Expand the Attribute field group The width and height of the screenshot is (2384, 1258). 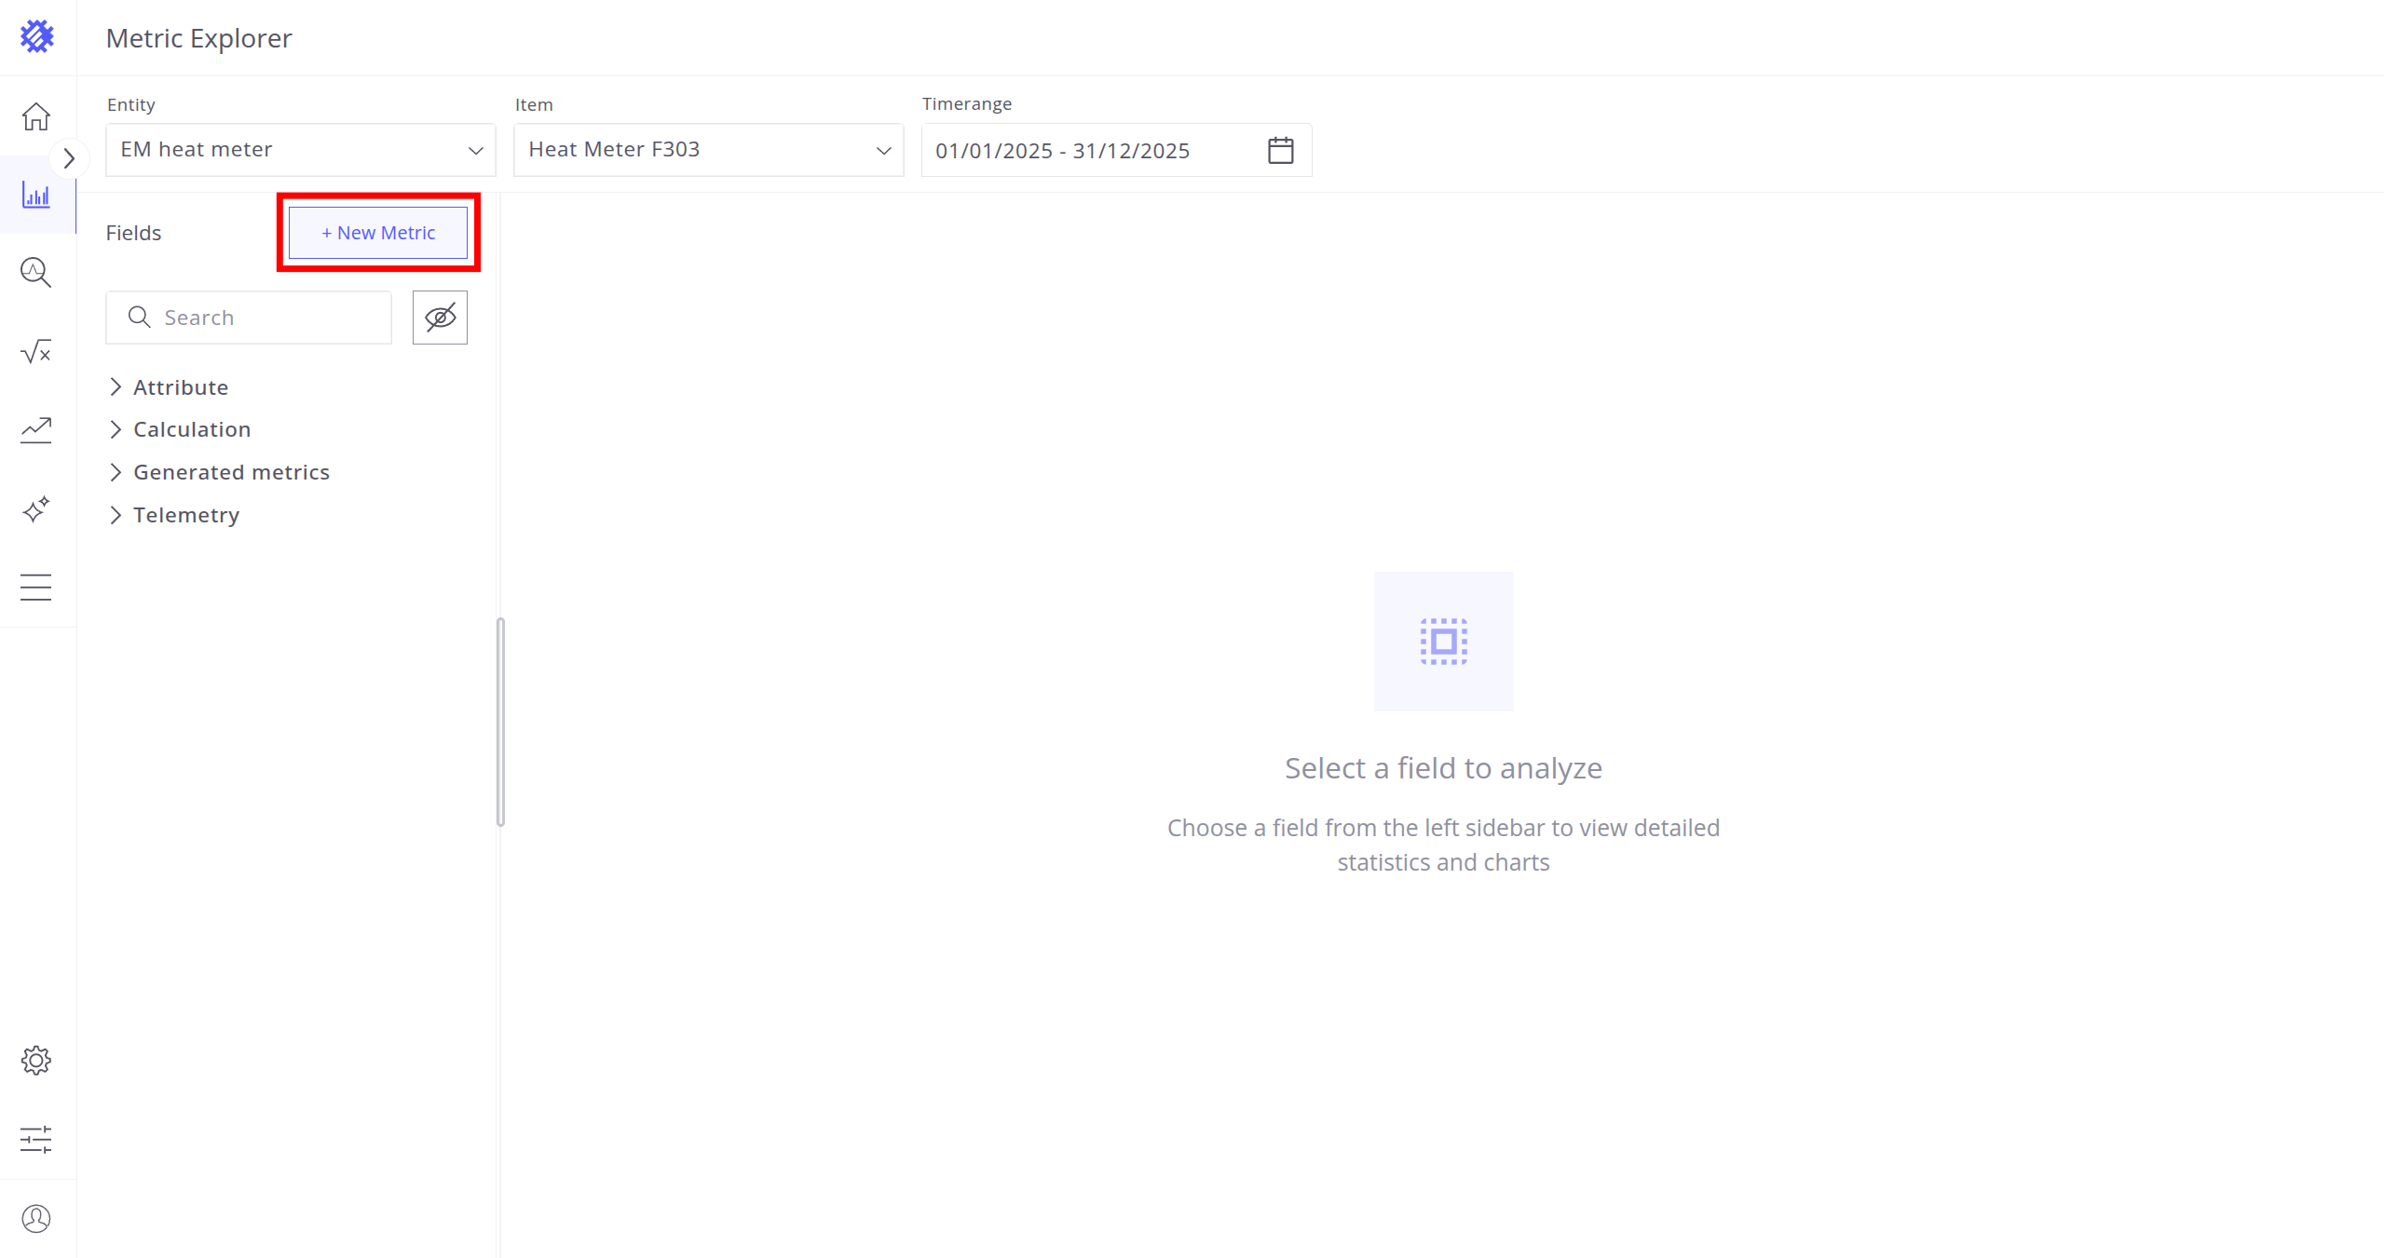pyautogui.click(x=181, y=387)
